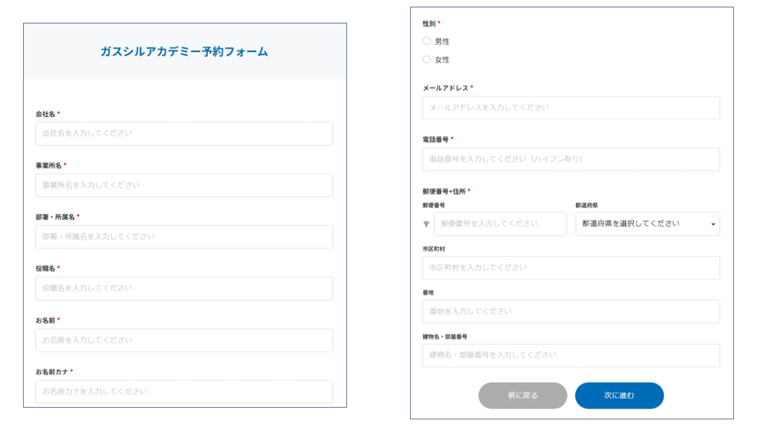The height and width of the screenshot is (426, 757).
Task: Click the お名前カナ katakana name field
Action: click(184, 391)
